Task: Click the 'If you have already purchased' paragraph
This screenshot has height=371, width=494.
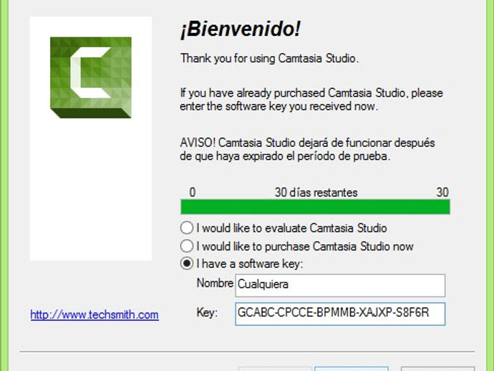Action: pyautogui.click(x=311, y=100)
